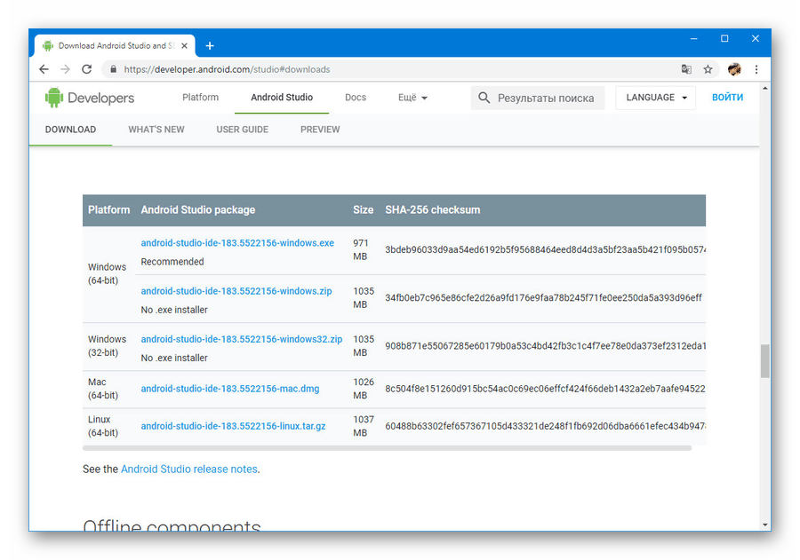Open the Chrome three-dot menu
This screenshot has width=800, height=560.
[756, 69]
